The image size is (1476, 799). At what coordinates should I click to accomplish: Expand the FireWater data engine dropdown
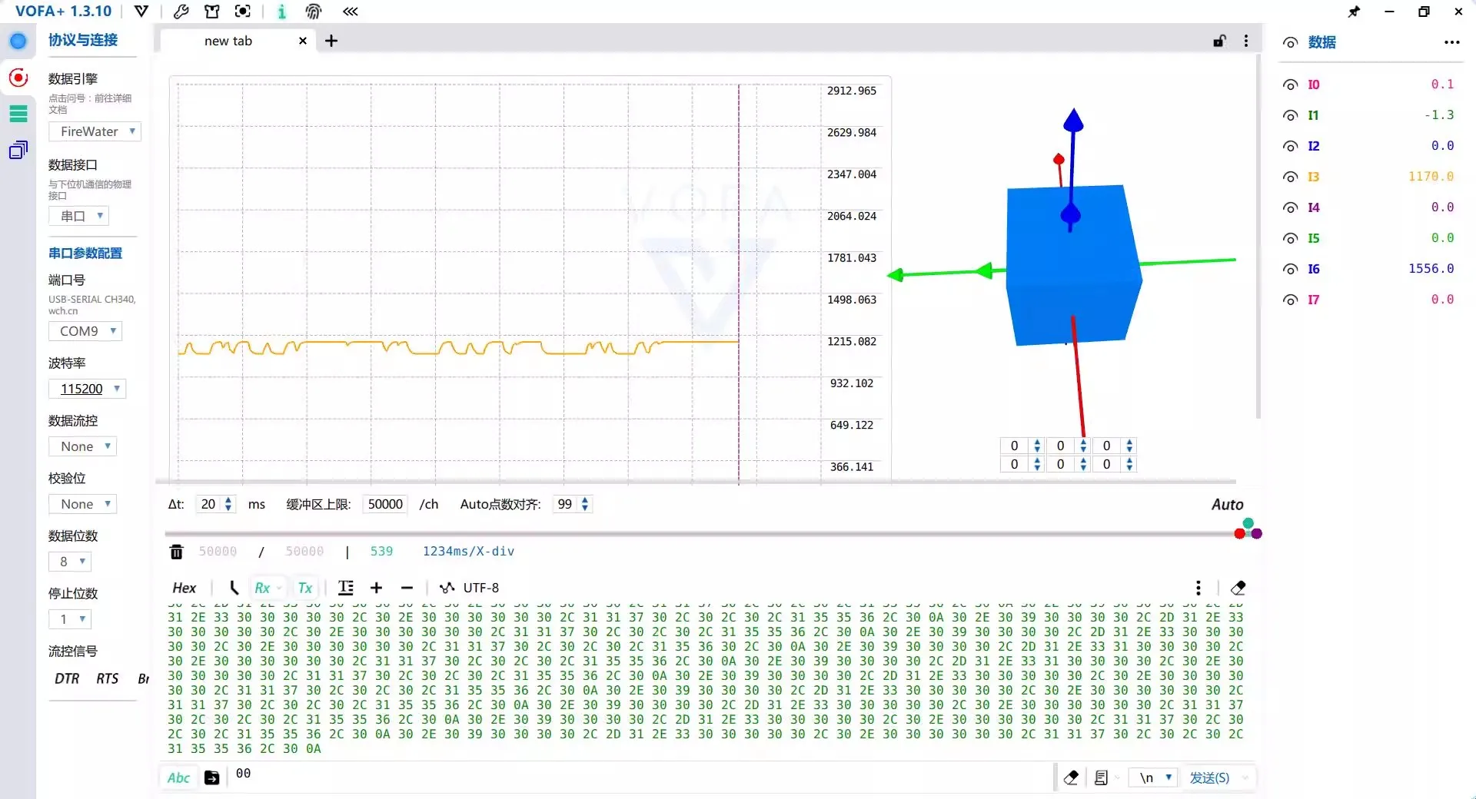coord(95,131)
